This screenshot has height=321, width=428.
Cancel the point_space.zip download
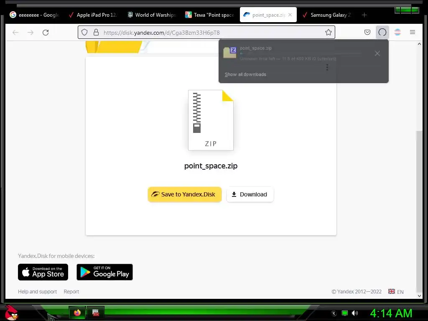coord(377,53)
